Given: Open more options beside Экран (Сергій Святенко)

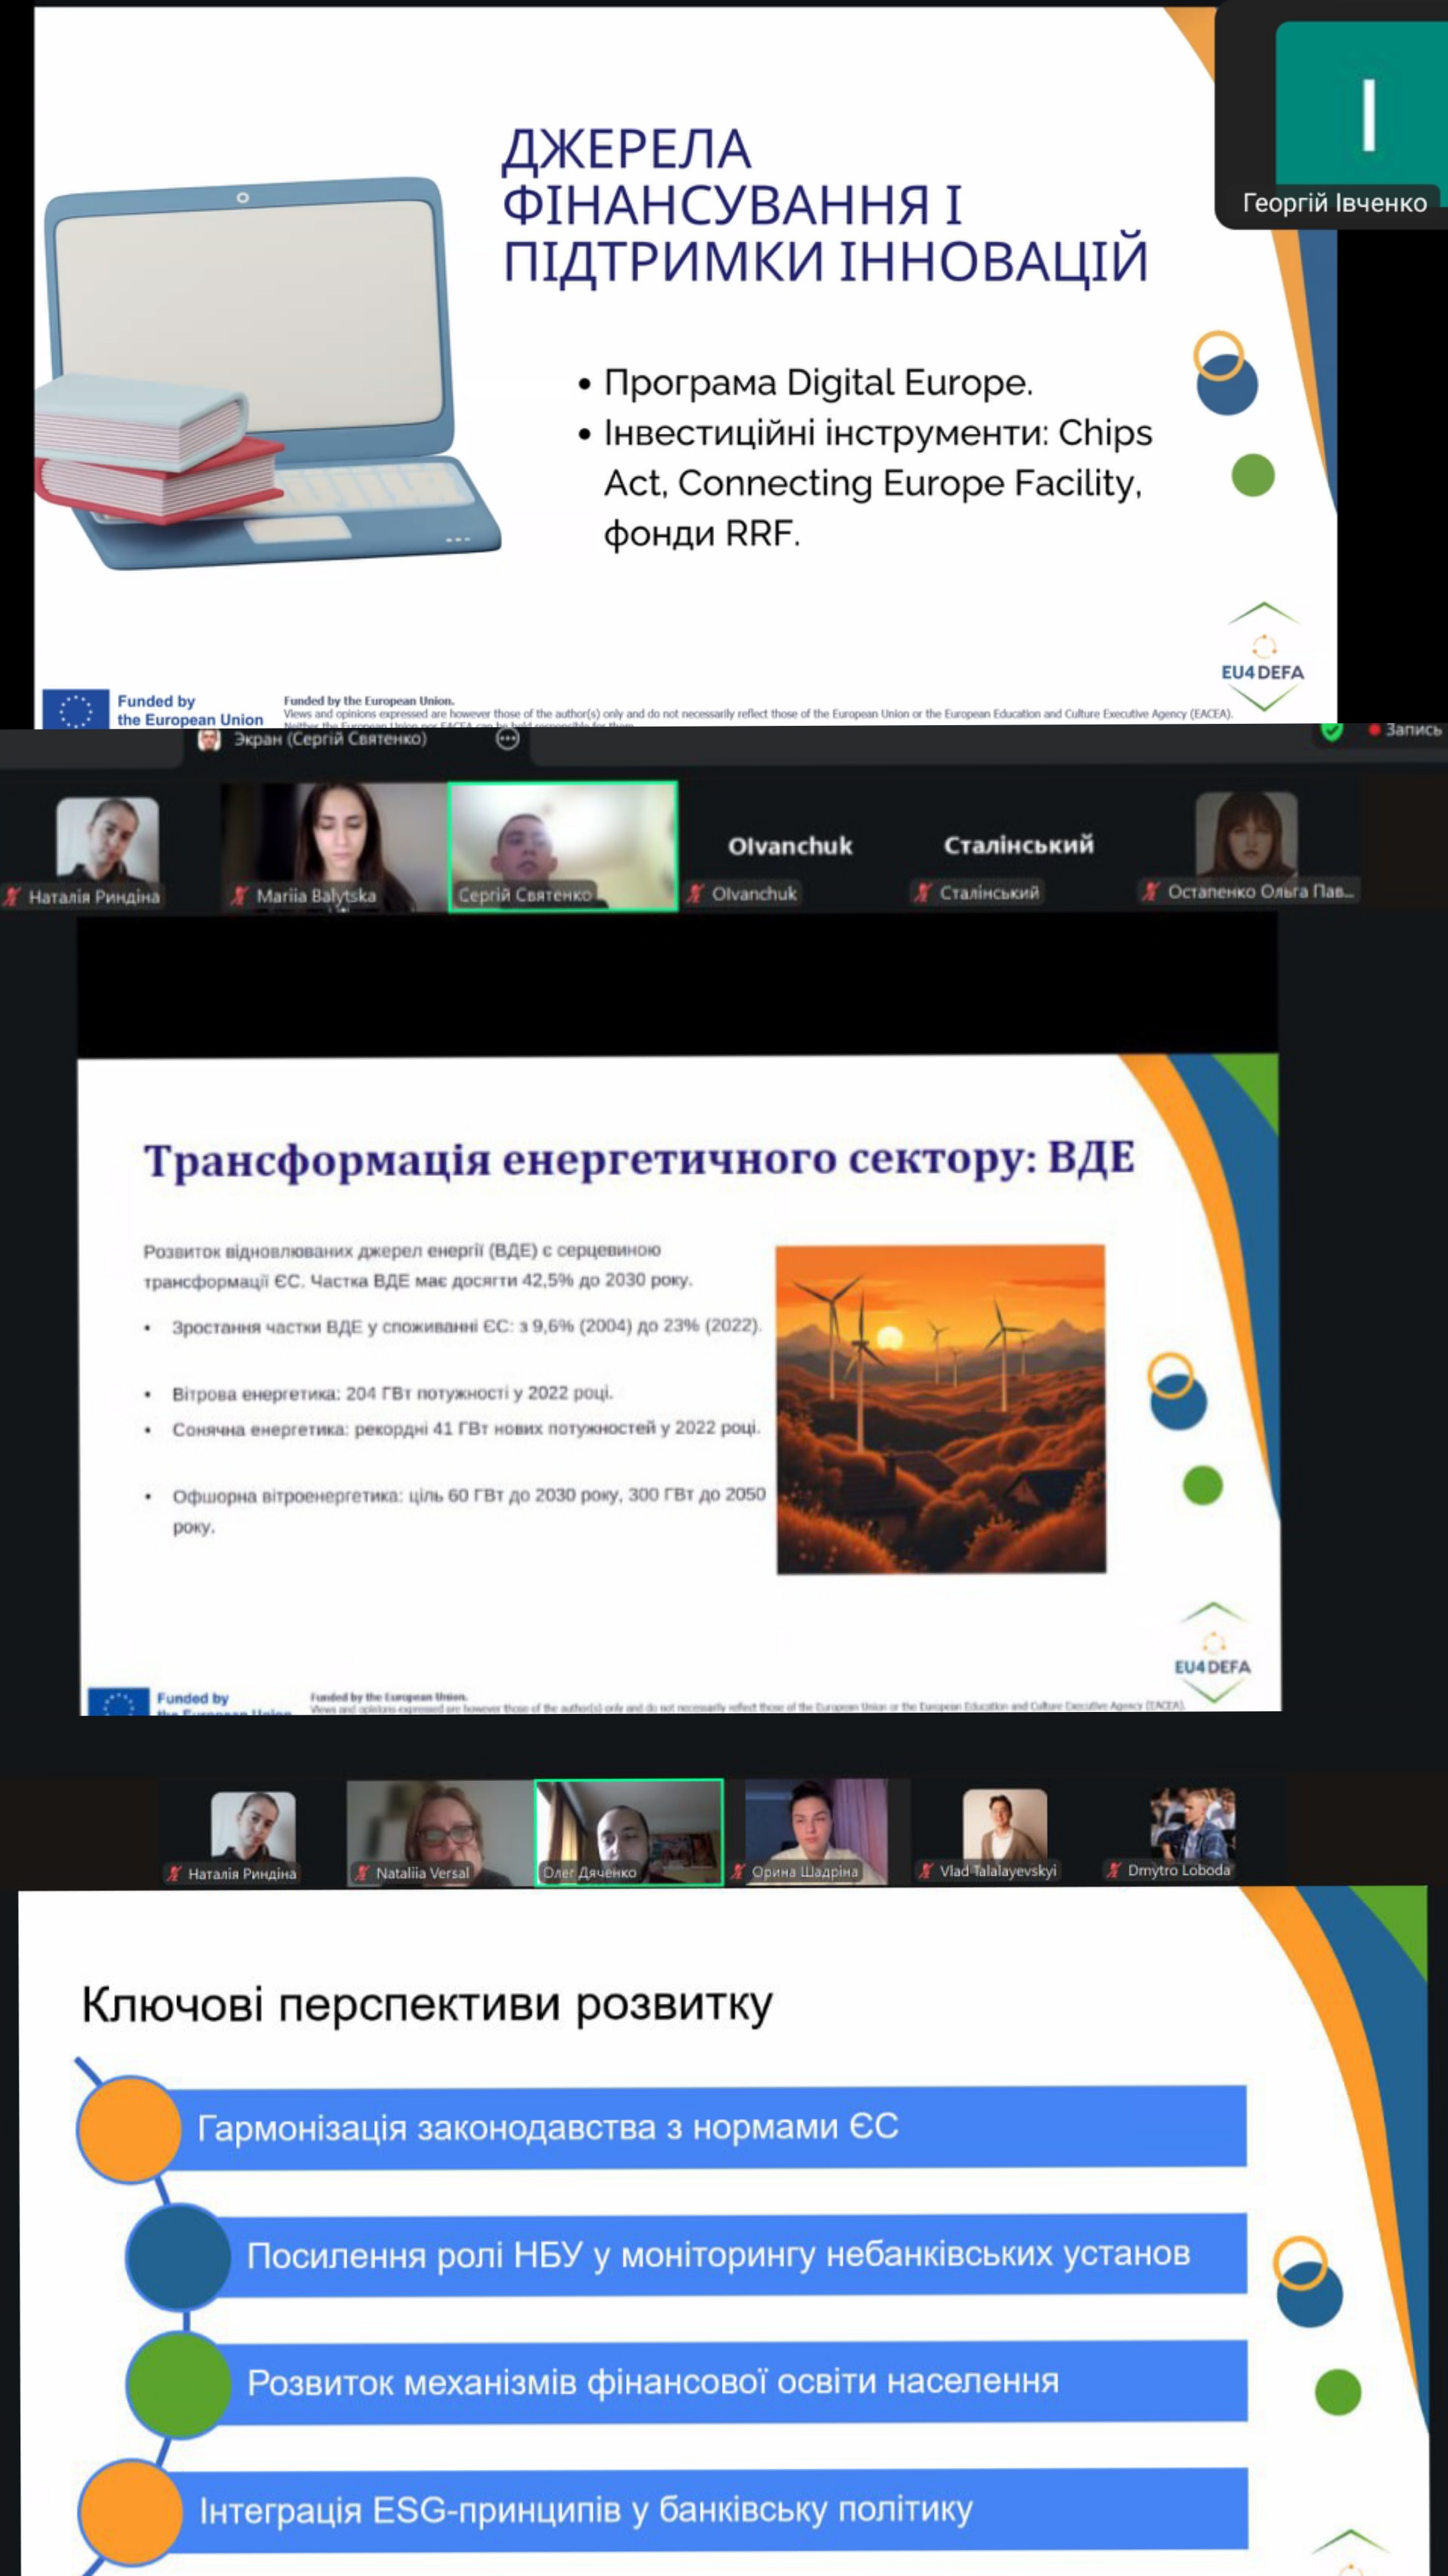Looking at the screenshot, I should pyautogui.click(x=507, y=739).
